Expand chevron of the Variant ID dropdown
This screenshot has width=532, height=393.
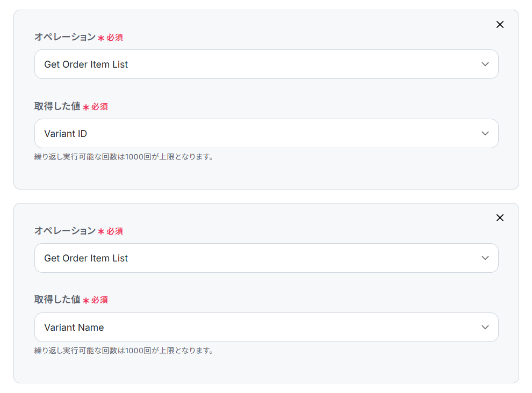[x=485, y=134]
